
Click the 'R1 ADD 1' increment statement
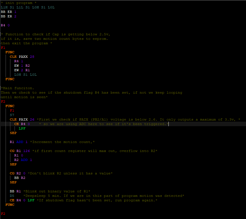coord(19,142)
